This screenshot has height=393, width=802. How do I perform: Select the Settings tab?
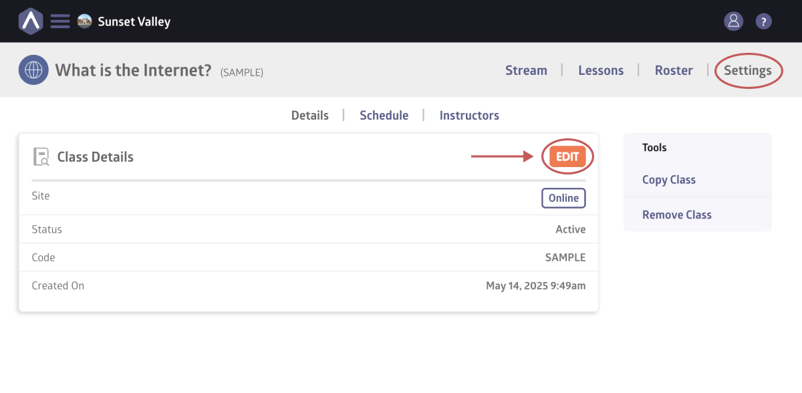(748, 70)
